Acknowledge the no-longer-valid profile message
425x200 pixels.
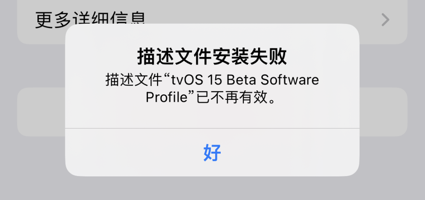point(212,152)
